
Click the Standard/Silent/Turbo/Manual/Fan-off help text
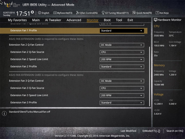pyautogui.click(x=30, y=112)
